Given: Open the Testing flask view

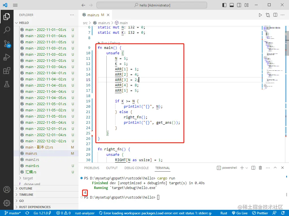Looking at the screenshot, I should [7, 84].
